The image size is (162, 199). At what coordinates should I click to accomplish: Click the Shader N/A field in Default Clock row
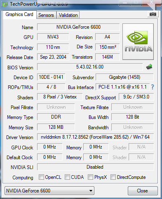coord(141,157)
